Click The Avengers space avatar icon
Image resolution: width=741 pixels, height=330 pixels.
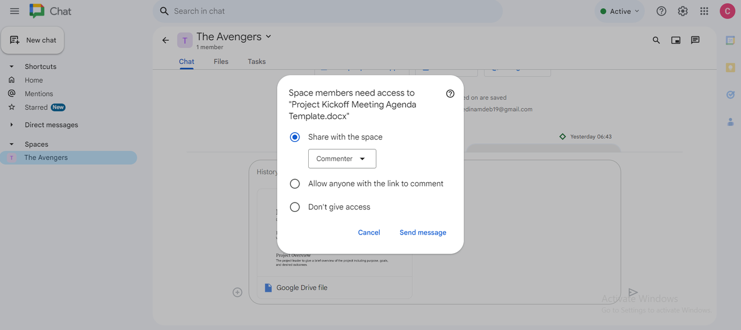185,40
